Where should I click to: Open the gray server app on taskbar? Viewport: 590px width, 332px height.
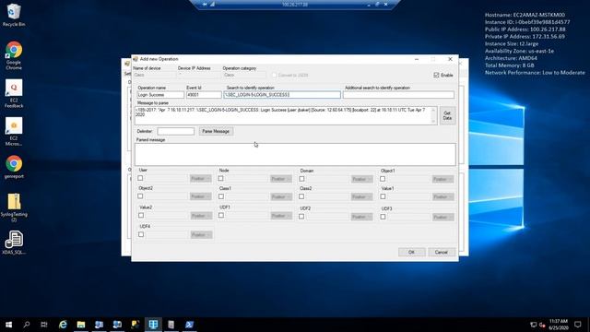click(171, 325)
